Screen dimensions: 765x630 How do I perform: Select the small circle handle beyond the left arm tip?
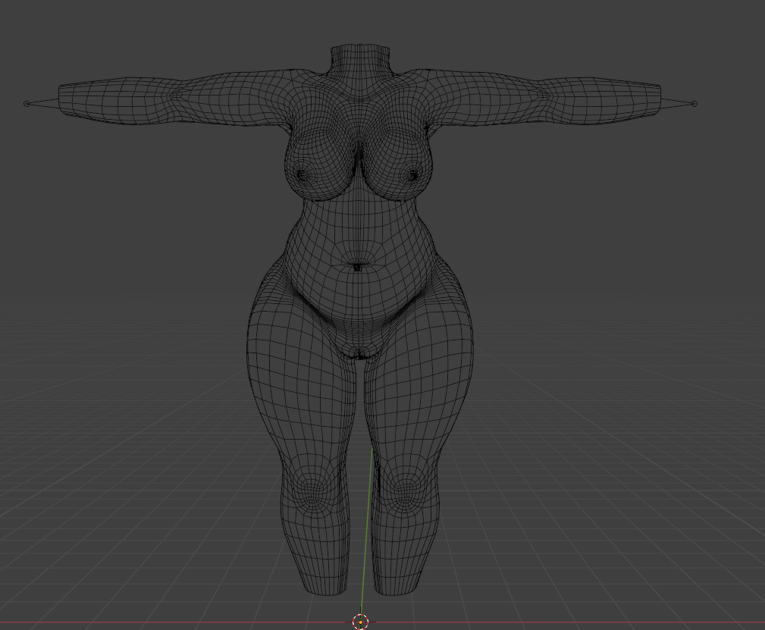pyautogui.click(x=27, y=103)
